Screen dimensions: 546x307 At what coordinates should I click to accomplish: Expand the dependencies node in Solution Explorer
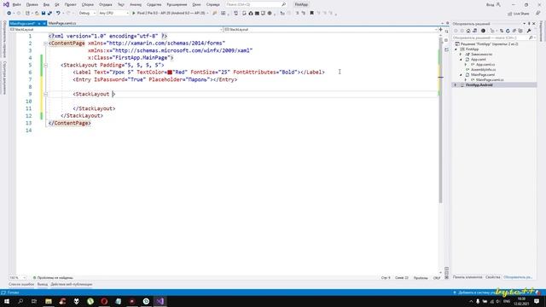[461, 55]
